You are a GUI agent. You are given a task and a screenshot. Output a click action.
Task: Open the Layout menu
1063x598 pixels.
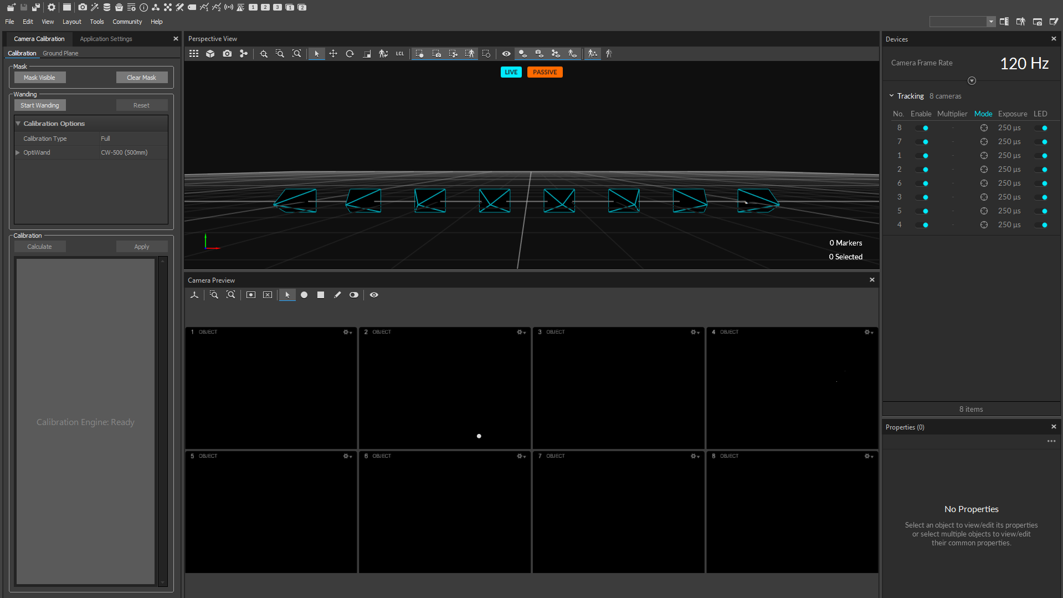[71, 22]
